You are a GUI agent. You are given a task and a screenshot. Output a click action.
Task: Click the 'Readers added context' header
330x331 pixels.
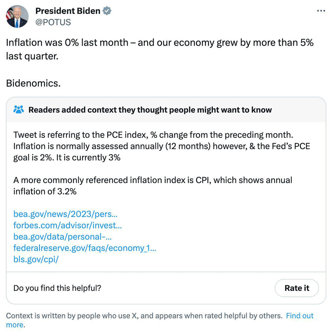pyautogui.click(x=150, y=110)
